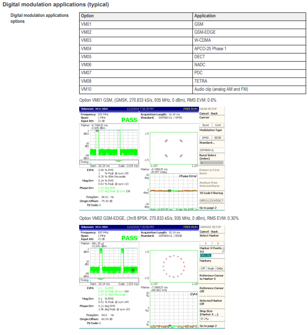Click the GSM900-UL standard field

point(212,150)
